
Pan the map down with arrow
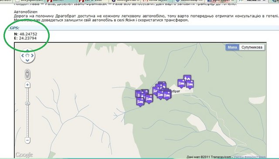[x=27, y=60]
